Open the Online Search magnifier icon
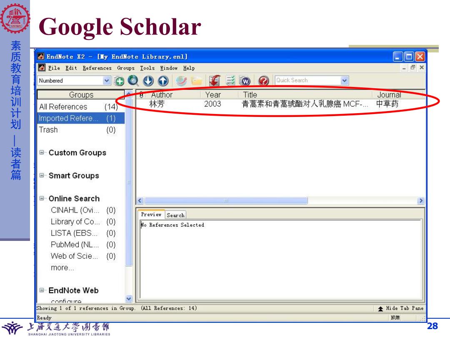 pos(133,81)
